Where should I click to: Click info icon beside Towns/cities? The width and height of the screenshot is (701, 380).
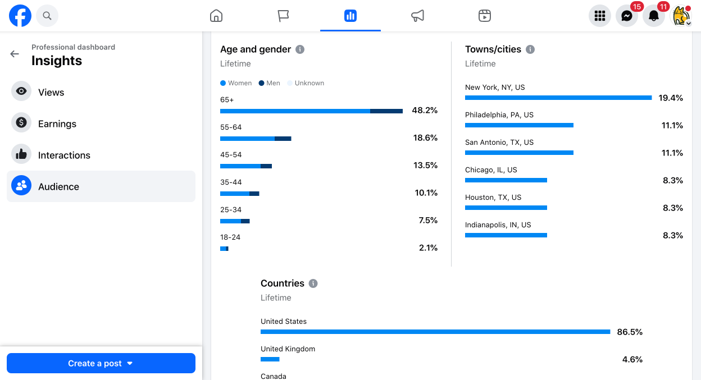click(x=530, y=49)
